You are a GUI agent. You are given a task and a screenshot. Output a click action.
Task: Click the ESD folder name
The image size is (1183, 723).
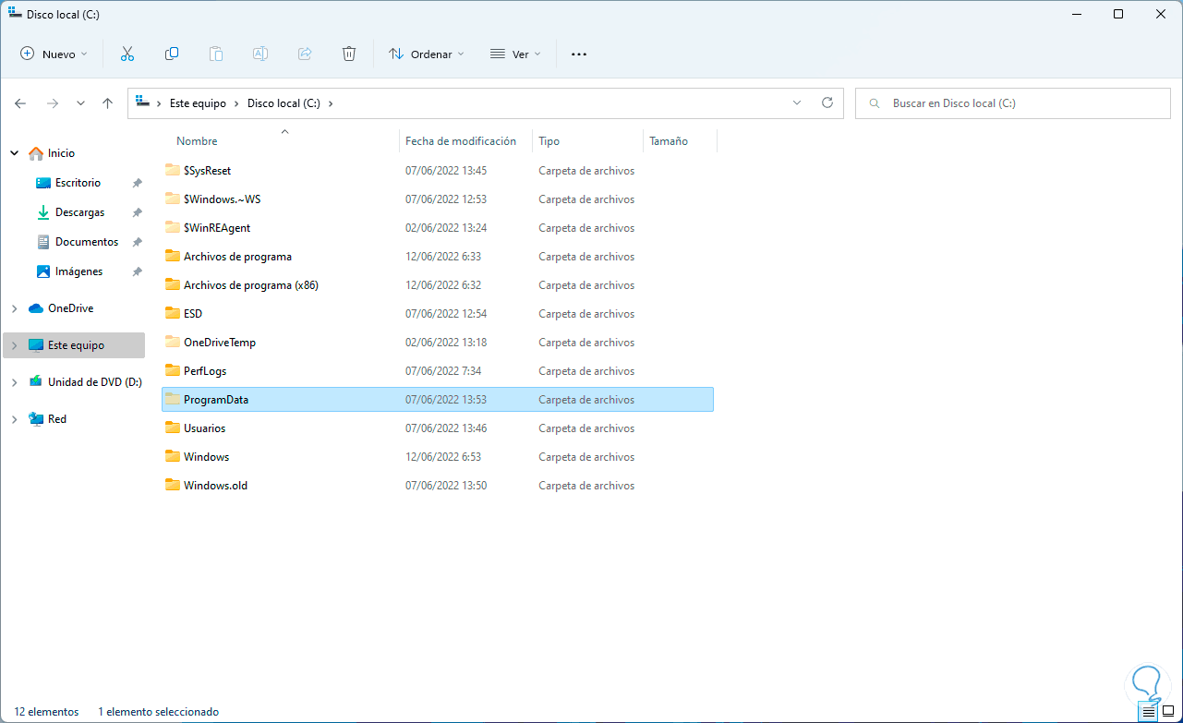193,313
